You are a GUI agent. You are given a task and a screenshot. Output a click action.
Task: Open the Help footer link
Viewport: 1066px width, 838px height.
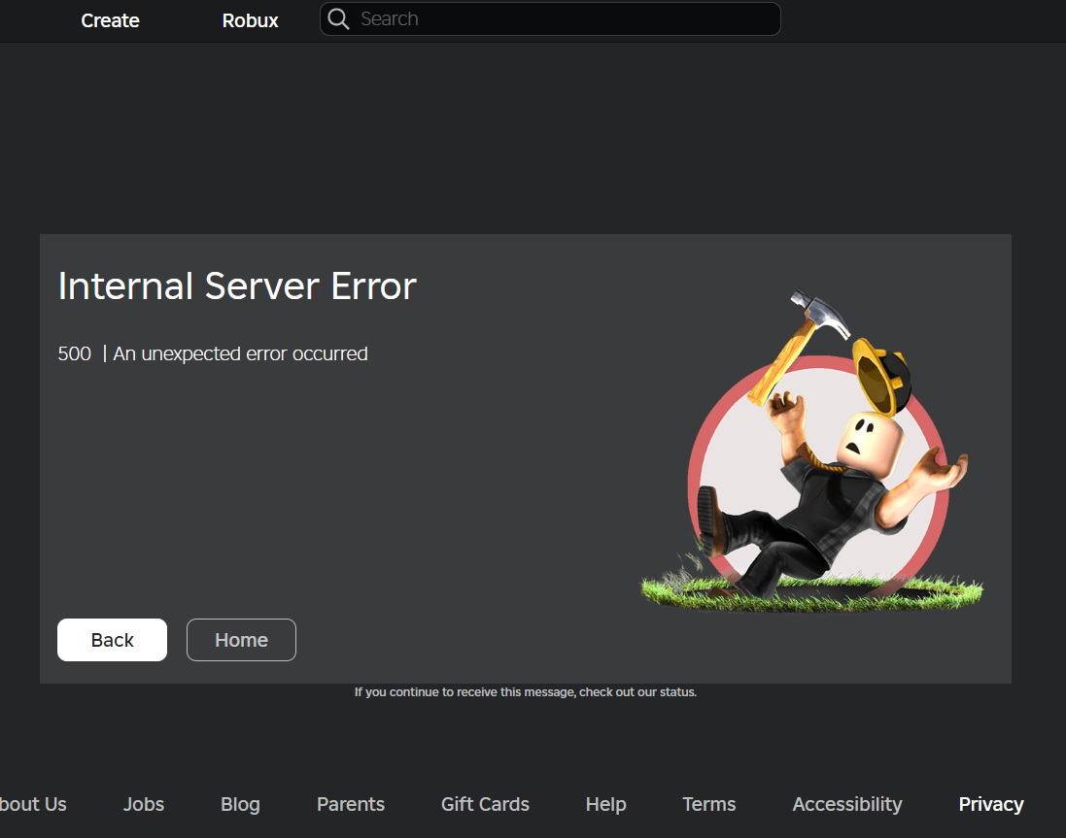tap(605, 804)
